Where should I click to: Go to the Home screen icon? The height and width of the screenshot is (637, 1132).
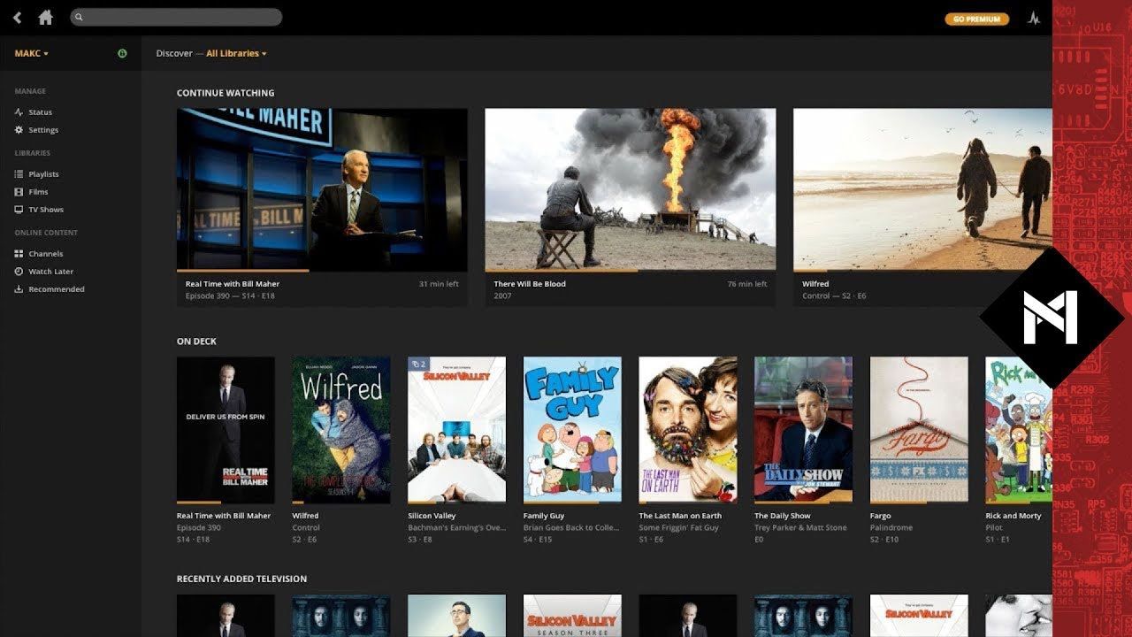tap(45, 18)
